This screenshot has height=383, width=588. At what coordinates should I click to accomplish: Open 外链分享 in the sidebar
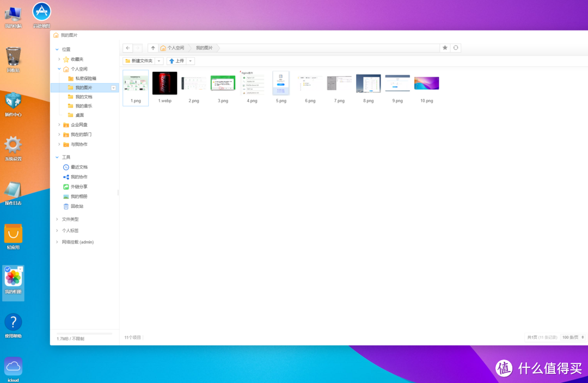pyautogui.click(x=78, y=187)
